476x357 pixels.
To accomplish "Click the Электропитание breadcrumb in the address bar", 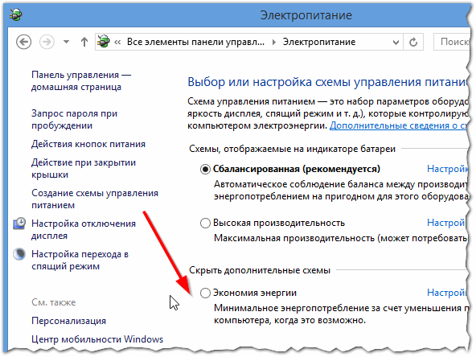I will point(319,42).
